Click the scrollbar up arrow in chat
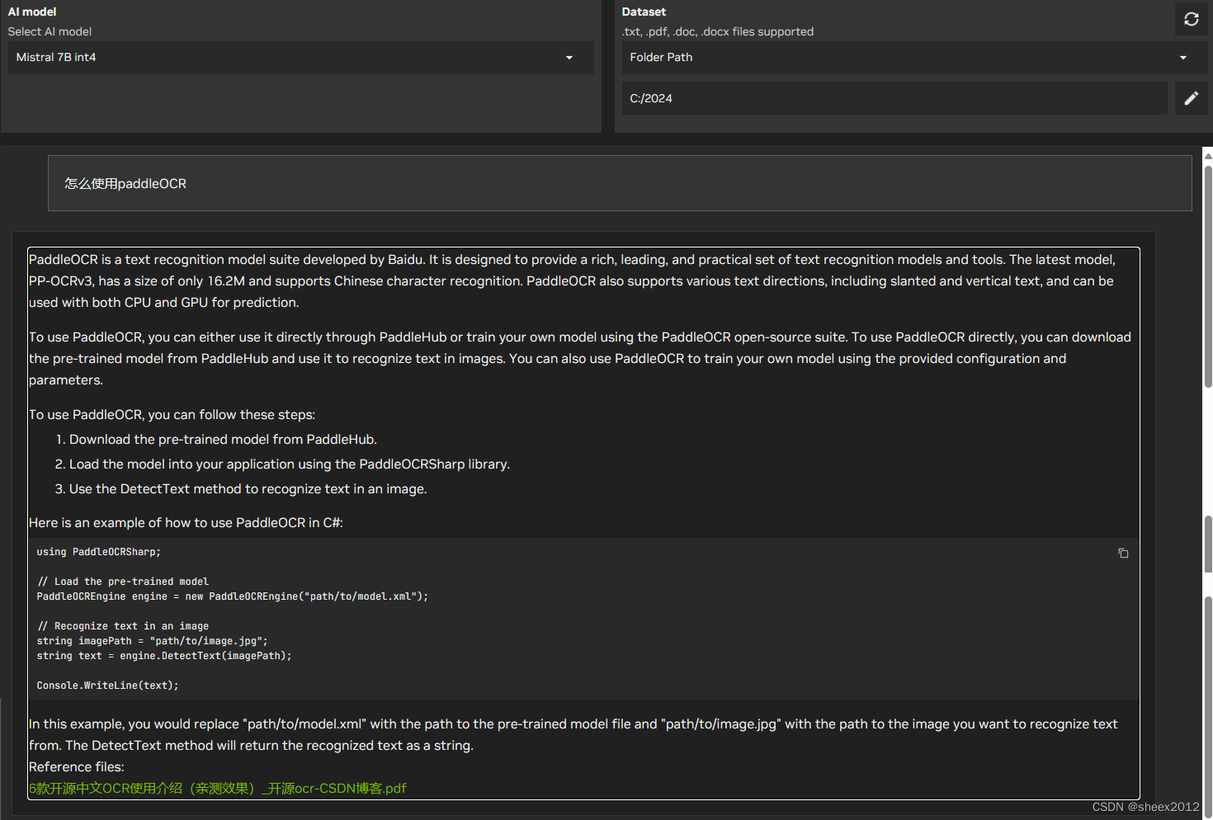The image size is (1213, 820). [1208, 154]
